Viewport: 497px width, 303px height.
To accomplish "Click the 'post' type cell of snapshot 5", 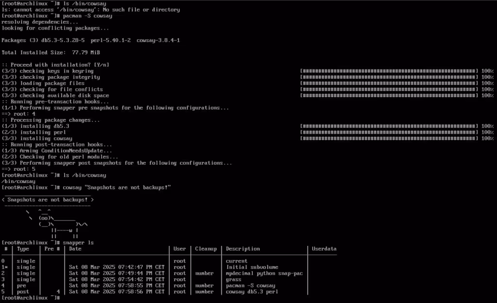I will pyautogui.click(x=23, y=292).
